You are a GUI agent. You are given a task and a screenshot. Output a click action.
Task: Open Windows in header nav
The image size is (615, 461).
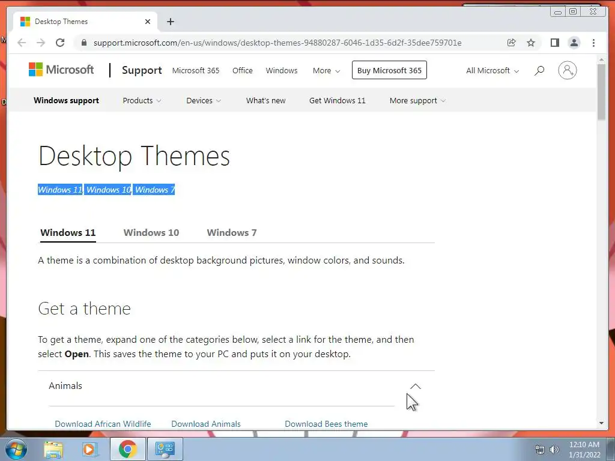point(282,71)
